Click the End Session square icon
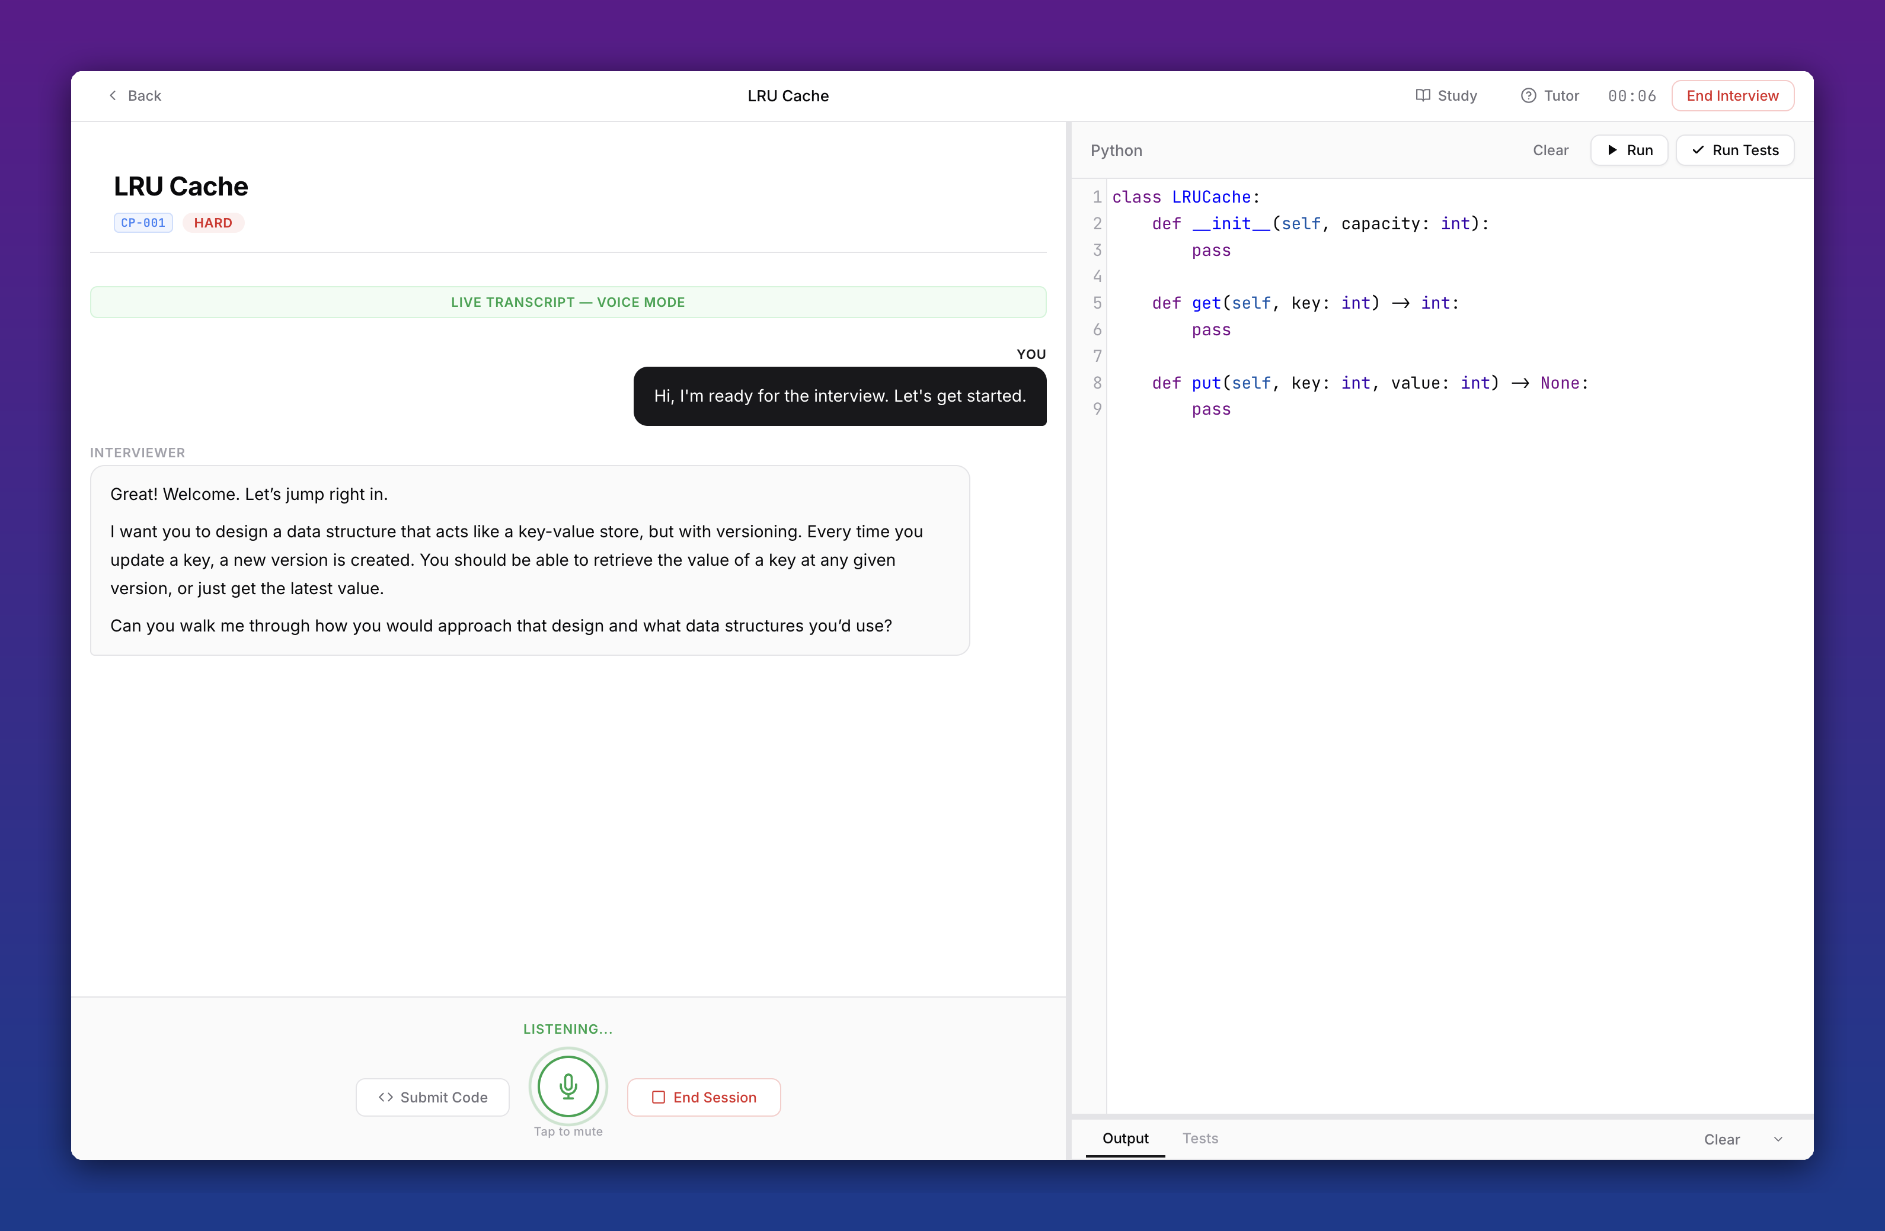Viewport: 1885px width, 1231px height. click(x=658, y=1097)
